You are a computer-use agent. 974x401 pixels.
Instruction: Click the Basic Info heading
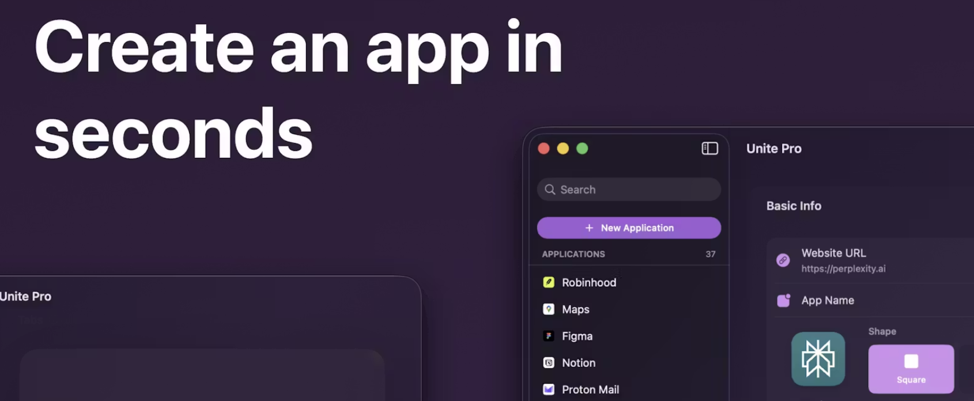[x=794, y=206]
